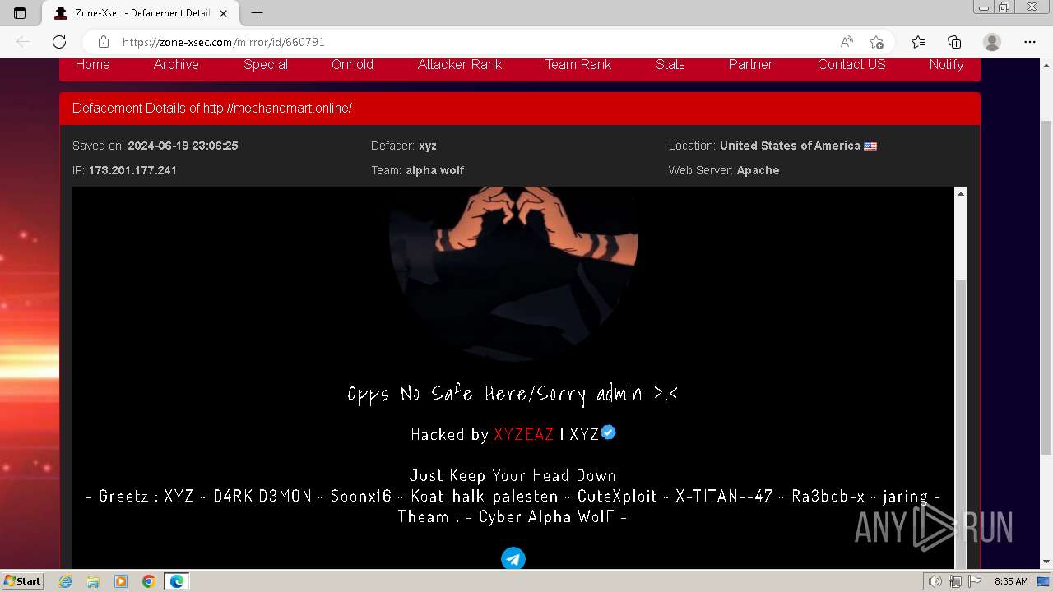Open the Favorites list icon
Screen dimensions: 1053x592
tap(918, 42)
